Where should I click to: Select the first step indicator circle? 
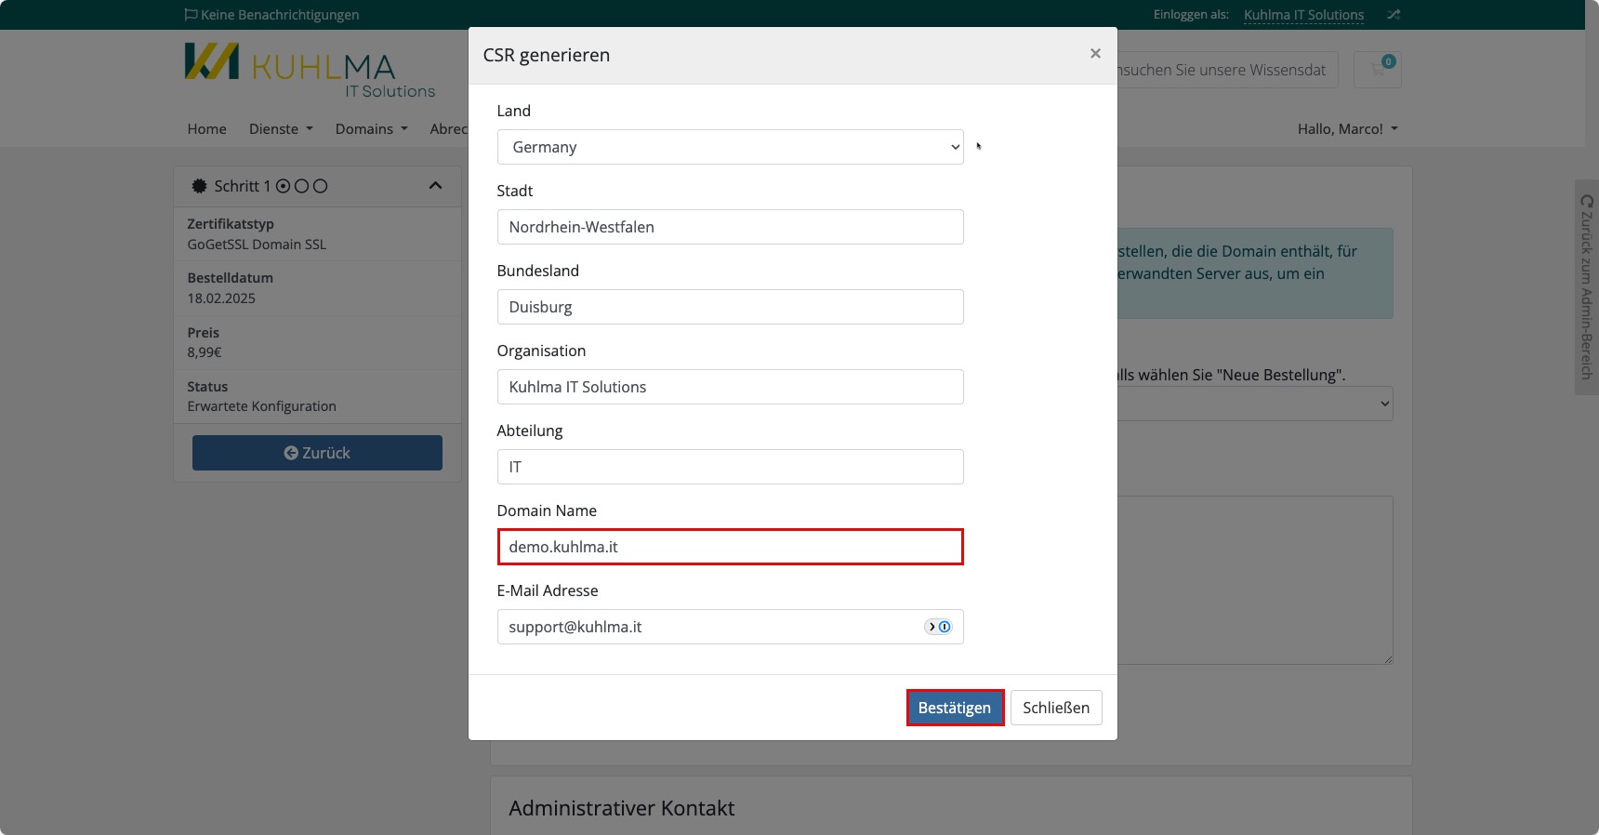(x=284, y=186)
